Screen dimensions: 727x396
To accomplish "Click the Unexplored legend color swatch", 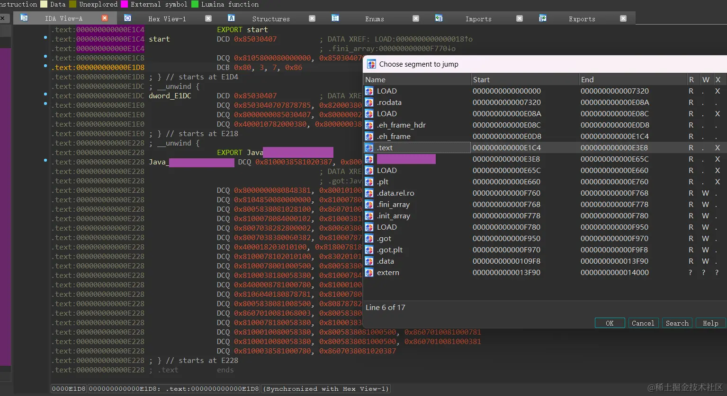I will pos(72,4).
